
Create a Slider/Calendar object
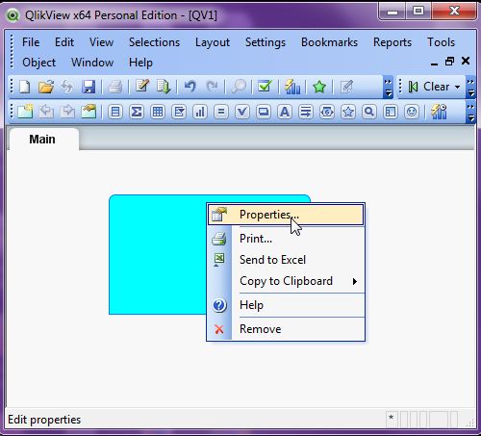pyautogui.click(x=327, y=112)
